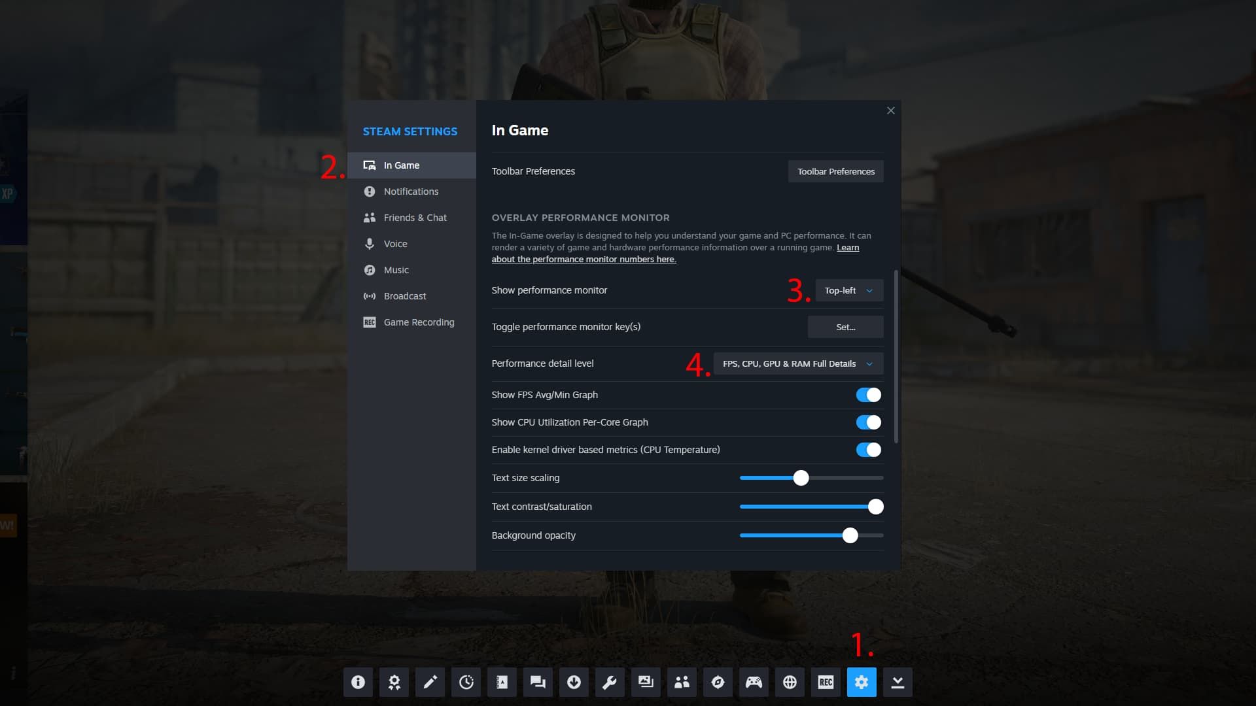Open the web browser globe icon

click(790, 682)
